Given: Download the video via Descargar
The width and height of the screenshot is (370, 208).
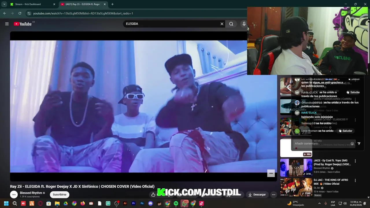Looking at the screenshot, I should click(257, 194).
